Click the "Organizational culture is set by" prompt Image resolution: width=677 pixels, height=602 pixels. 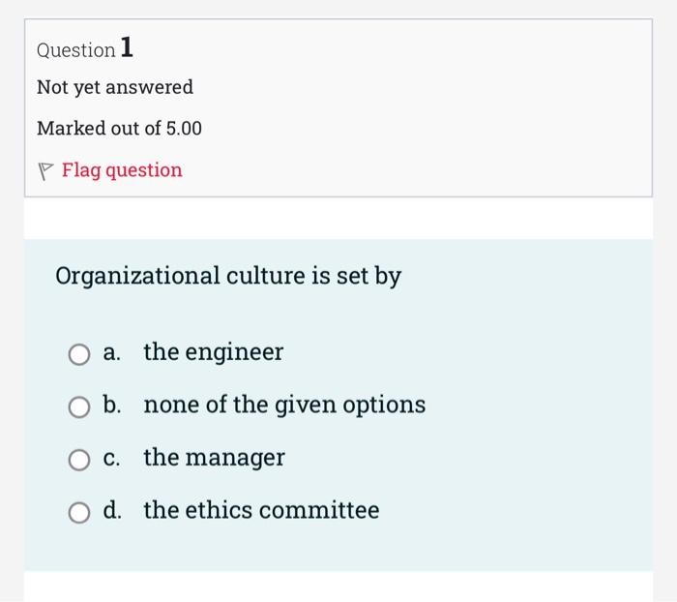[x=228, y=277]
